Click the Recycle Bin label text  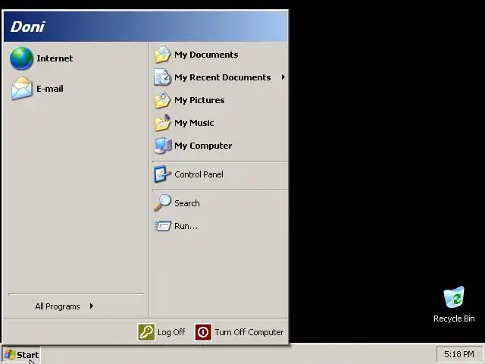454,318
